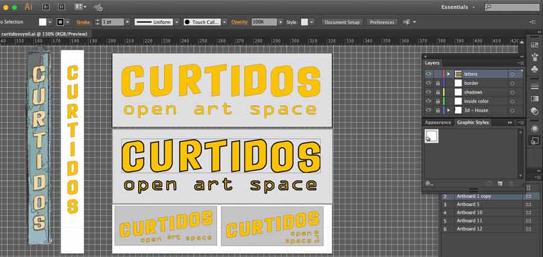The height and width of the screenshot is (257, 543).
Task: Toggle visibility of the shadows layer
Action: [428, 92]
